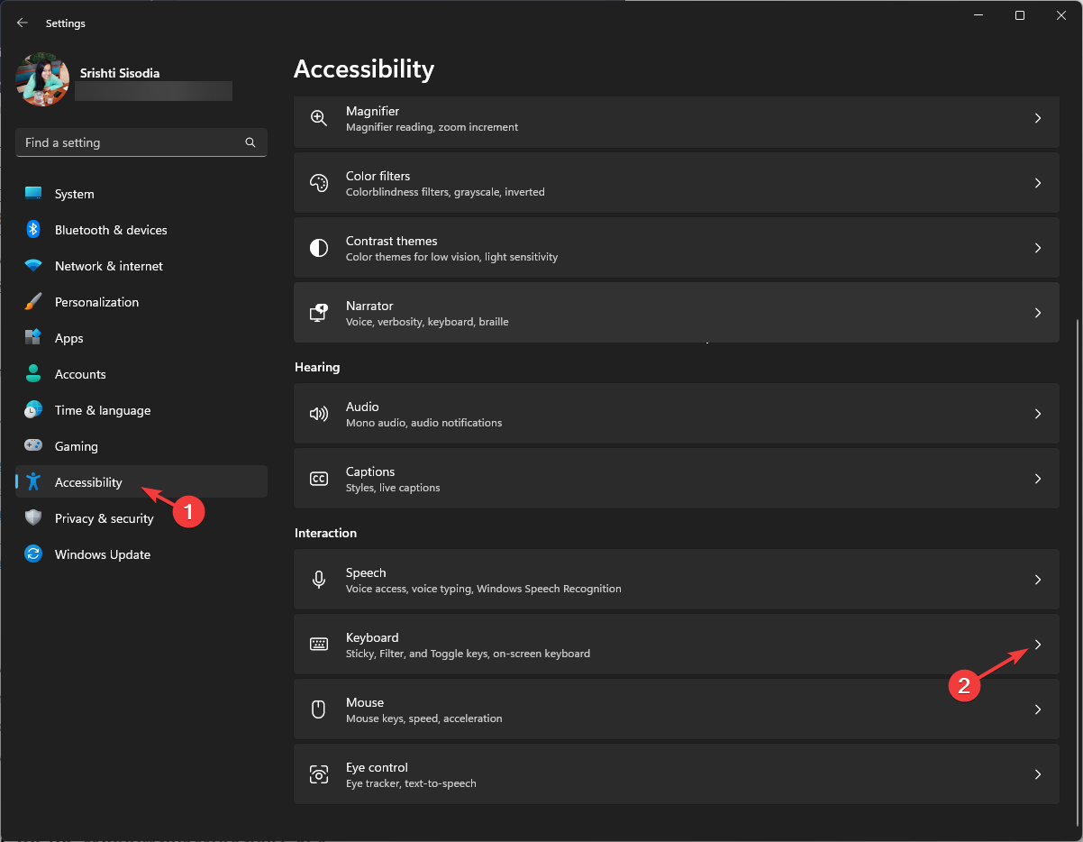Go to Bluetooth & devices
This screenshot has width=1083, height=842.
[111, 230]
